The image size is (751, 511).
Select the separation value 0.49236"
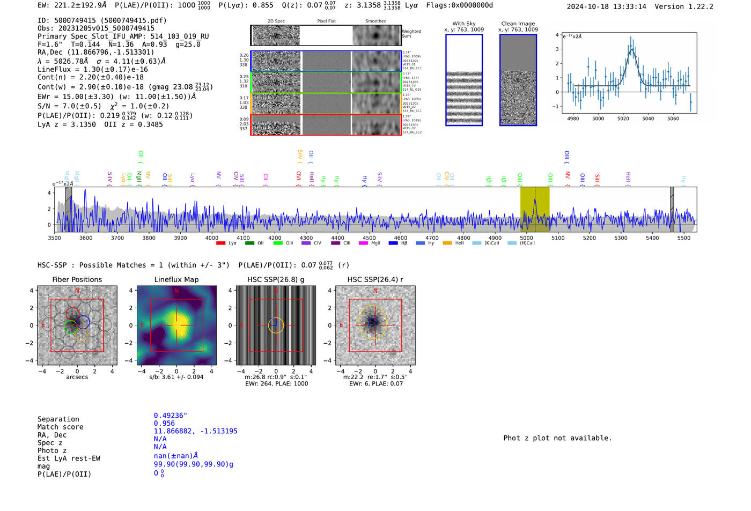171,416
